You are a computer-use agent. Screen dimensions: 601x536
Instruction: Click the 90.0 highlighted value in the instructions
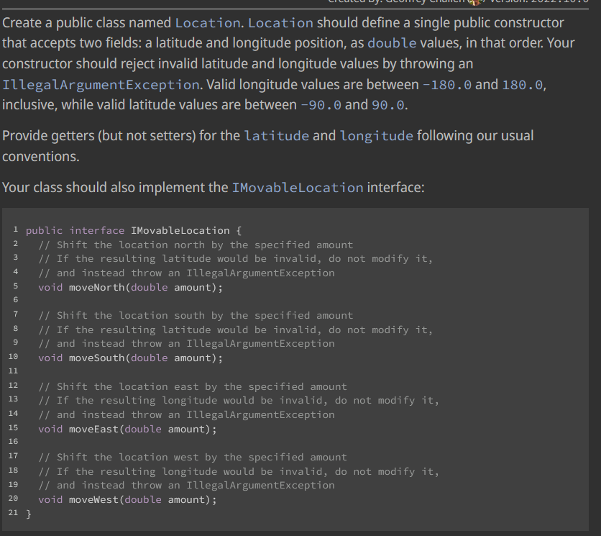point(389,104)
